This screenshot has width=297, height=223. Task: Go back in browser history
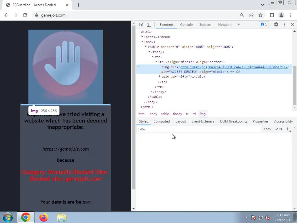6,15
